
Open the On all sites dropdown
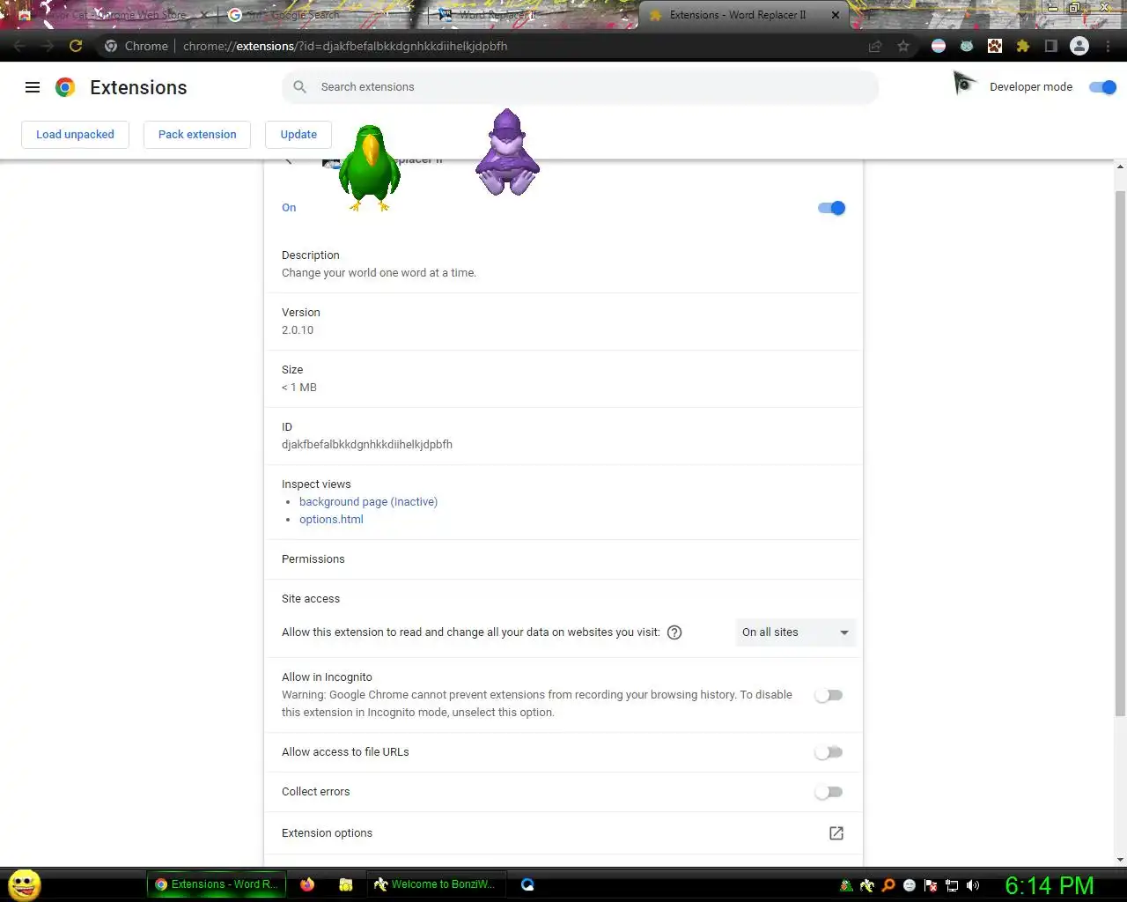[795, 632]
